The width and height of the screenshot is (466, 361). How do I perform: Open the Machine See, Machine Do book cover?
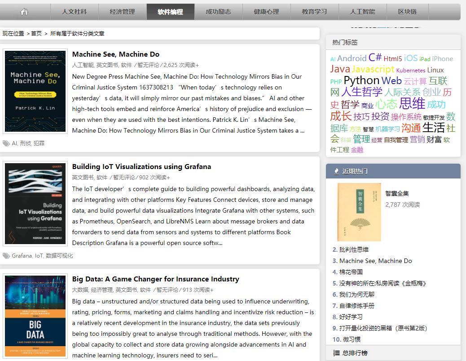click(x=35, y=91)
